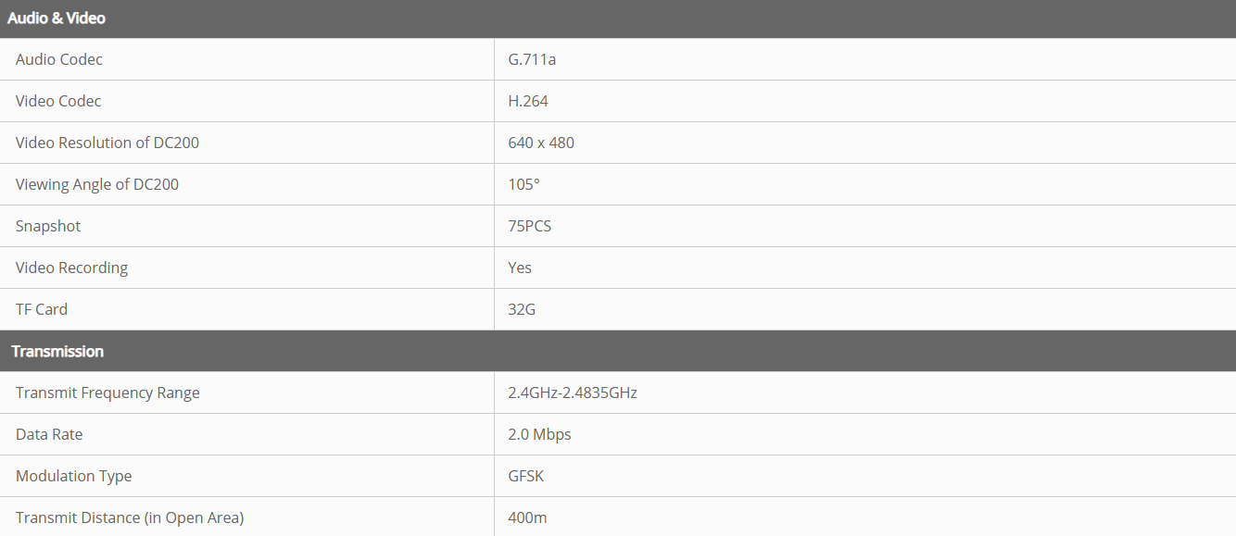The height and width of the screenshot is (536, 1236).
Task: Click the 400m transmit distance value
Action: click(x=527, y=518)
